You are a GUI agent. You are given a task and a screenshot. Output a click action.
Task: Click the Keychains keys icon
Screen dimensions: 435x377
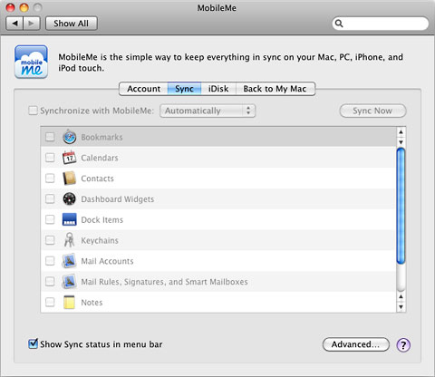pos(69,240)
